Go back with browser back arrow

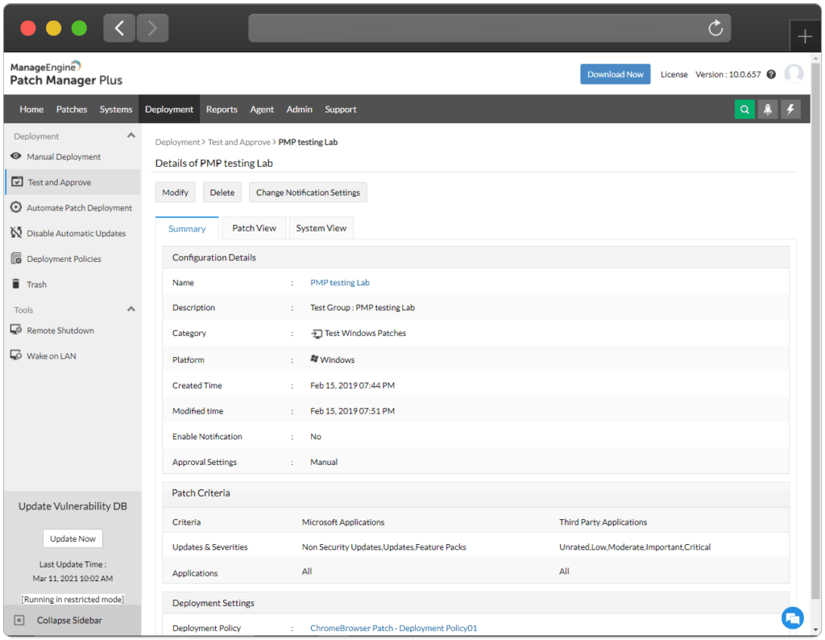[119, 28]
